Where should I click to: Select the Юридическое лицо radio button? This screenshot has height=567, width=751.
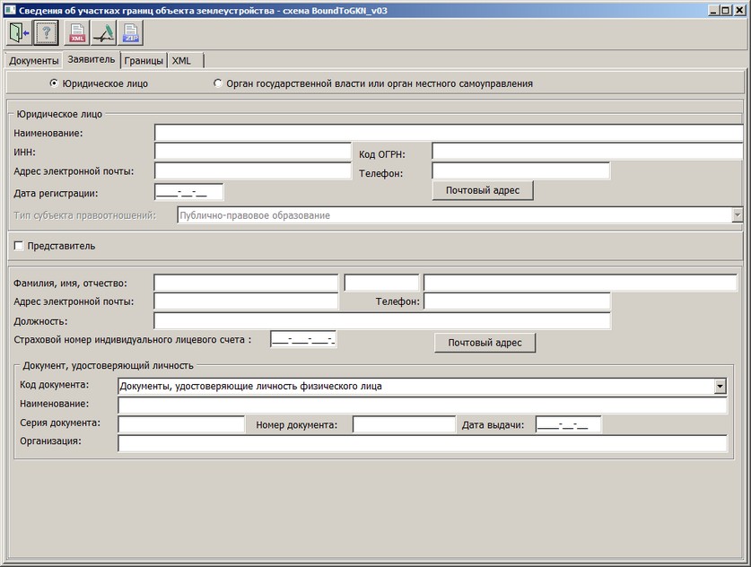(54, 83)
